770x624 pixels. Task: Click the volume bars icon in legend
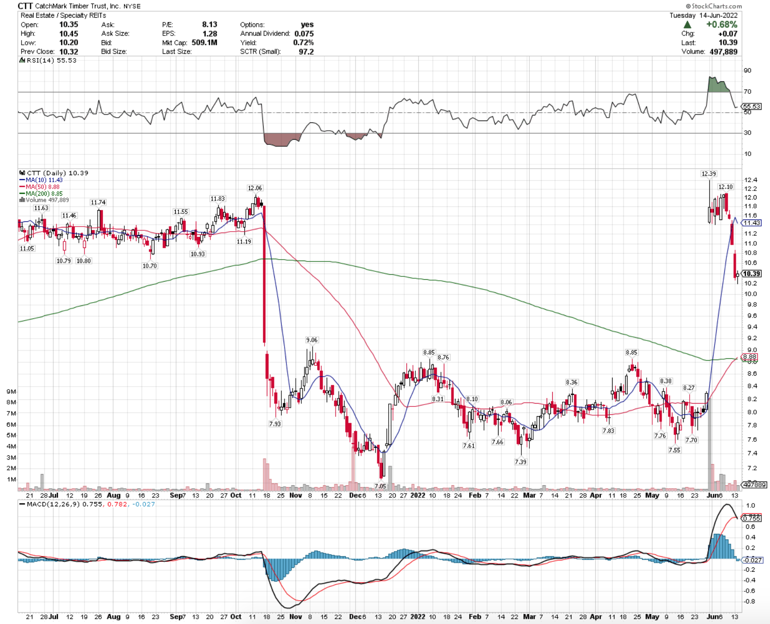(22, 200)
